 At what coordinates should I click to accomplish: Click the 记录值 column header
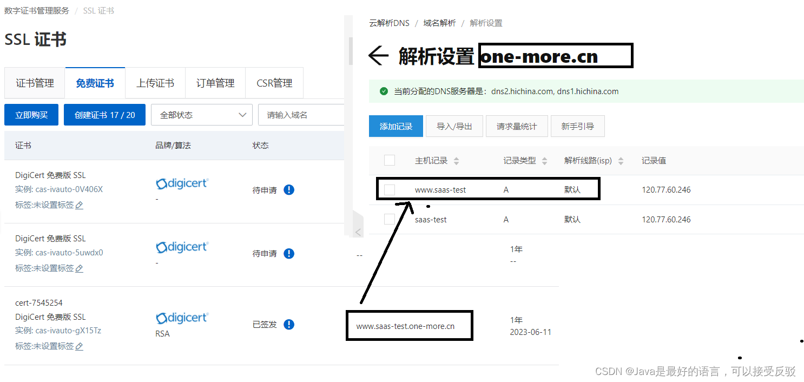coord(654,161)
